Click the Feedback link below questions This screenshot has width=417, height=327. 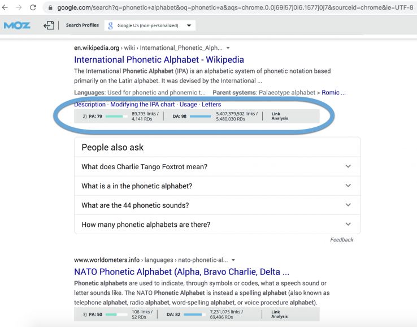[x=341, y=240]
